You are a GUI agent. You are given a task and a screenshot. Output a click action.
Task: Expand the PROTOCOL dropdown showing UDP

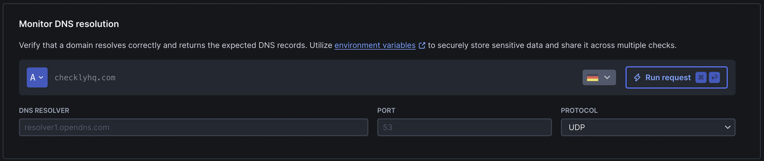coord(648,127)
